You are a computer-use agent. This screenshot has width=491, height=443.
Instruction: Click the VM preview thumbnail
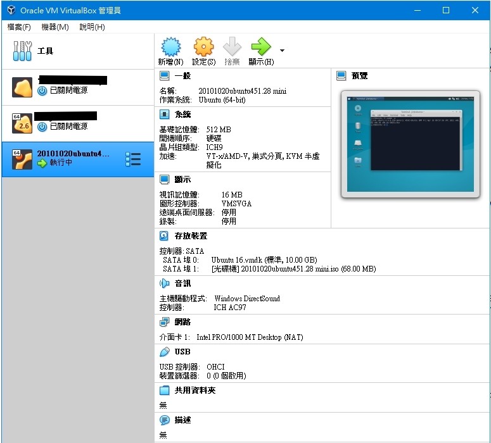click(x=410, y=144)
